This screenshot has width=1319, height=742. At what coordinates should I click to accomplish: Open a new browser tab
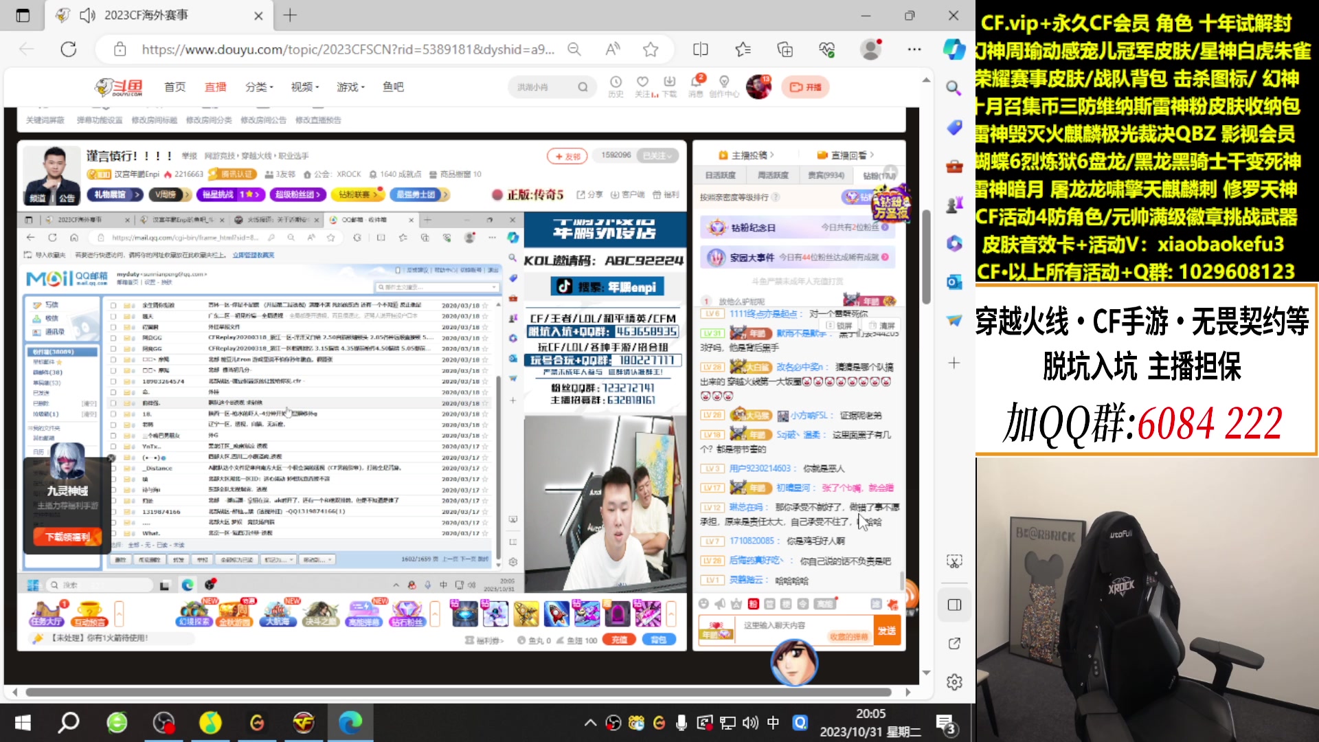point(290,15)
